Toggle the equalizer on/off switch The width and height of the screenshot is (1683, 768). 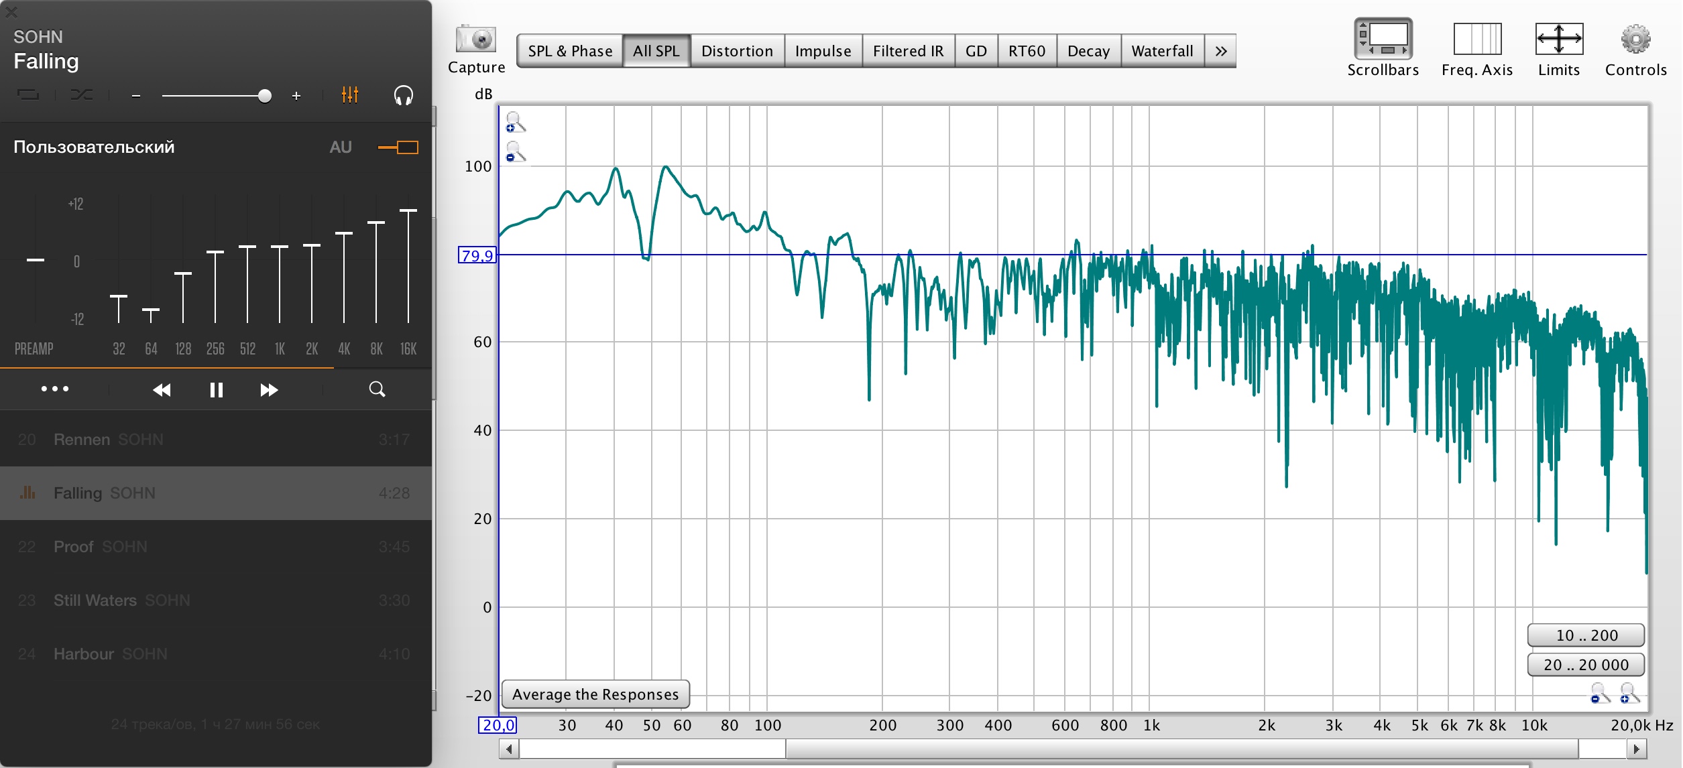tap(399, 147)
